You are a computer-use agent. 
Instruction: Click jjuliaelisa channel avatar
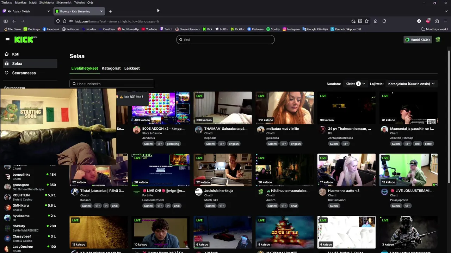[x=261, y=130]
